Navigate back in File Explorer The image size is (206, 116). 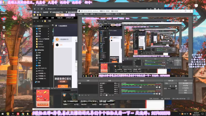pos(35,21)
